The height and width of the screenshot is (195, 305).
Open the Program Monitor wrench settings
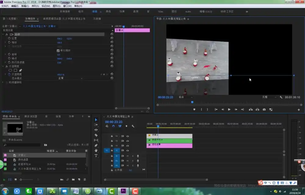click(x=281, y=97)
